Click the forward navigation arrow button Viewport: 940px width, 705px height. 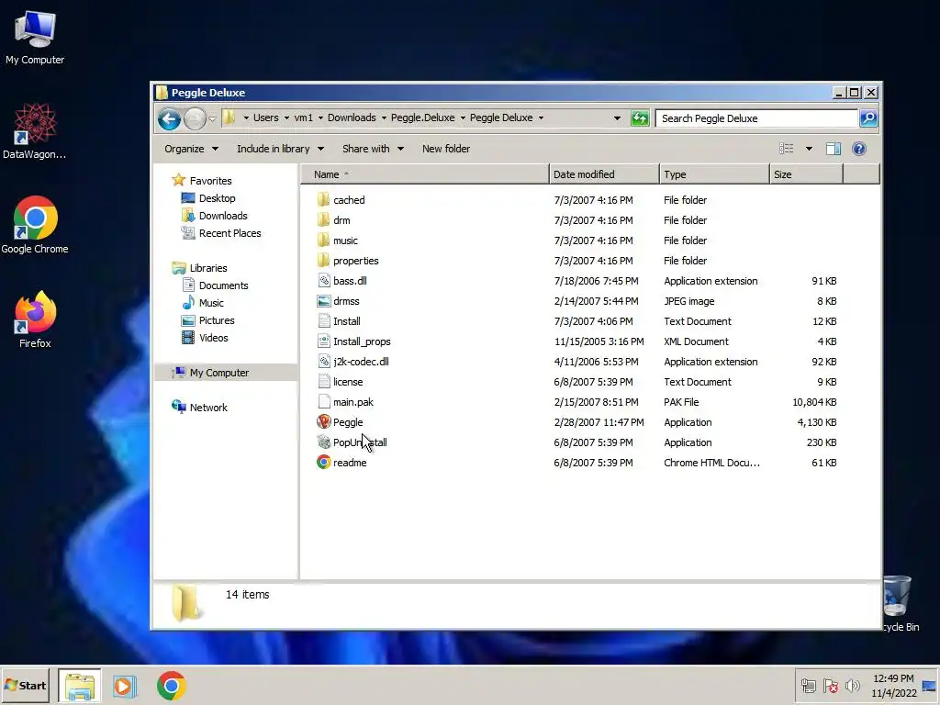(195, 118)
